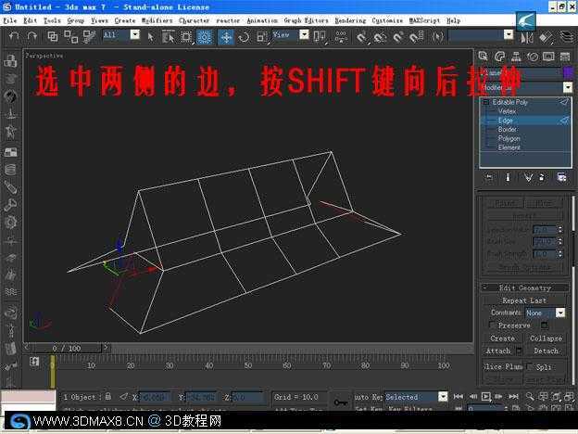This screenshot has height=434, width=578.
Task: Open the Selected key filter dropdown
Action: coord(443,396)
